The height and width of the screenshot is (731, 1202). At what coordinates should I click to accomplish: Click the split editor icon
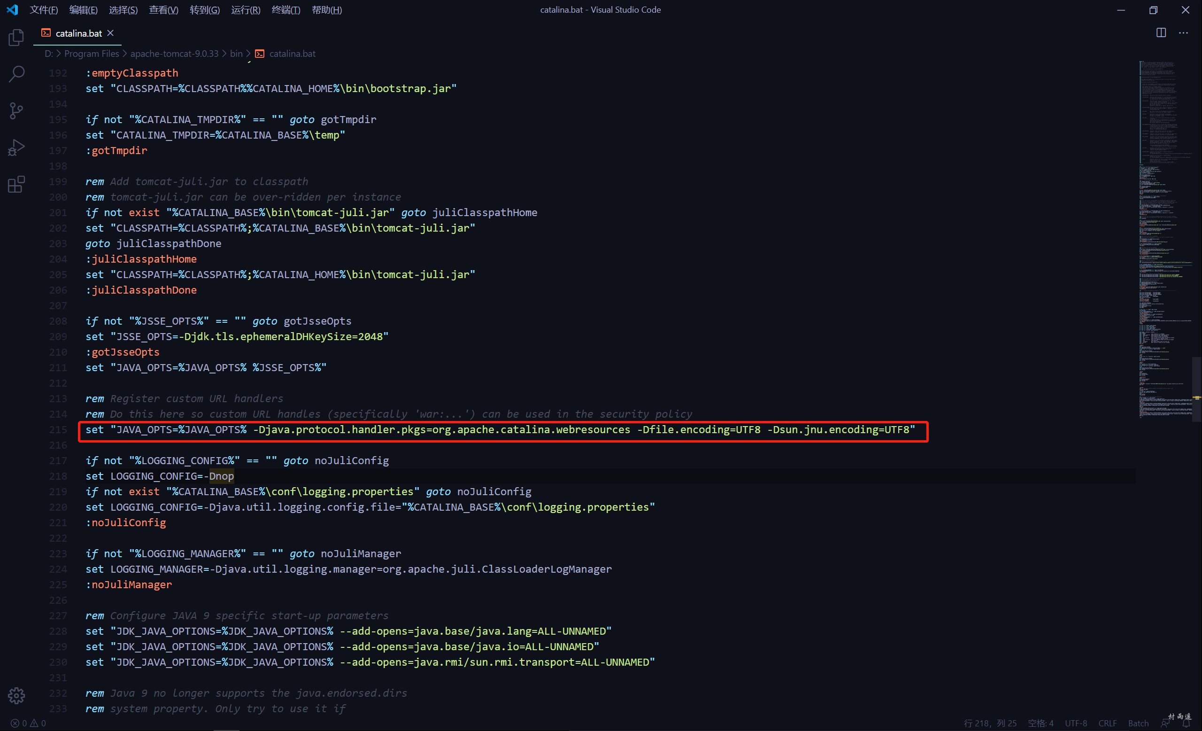point(1161,33)
